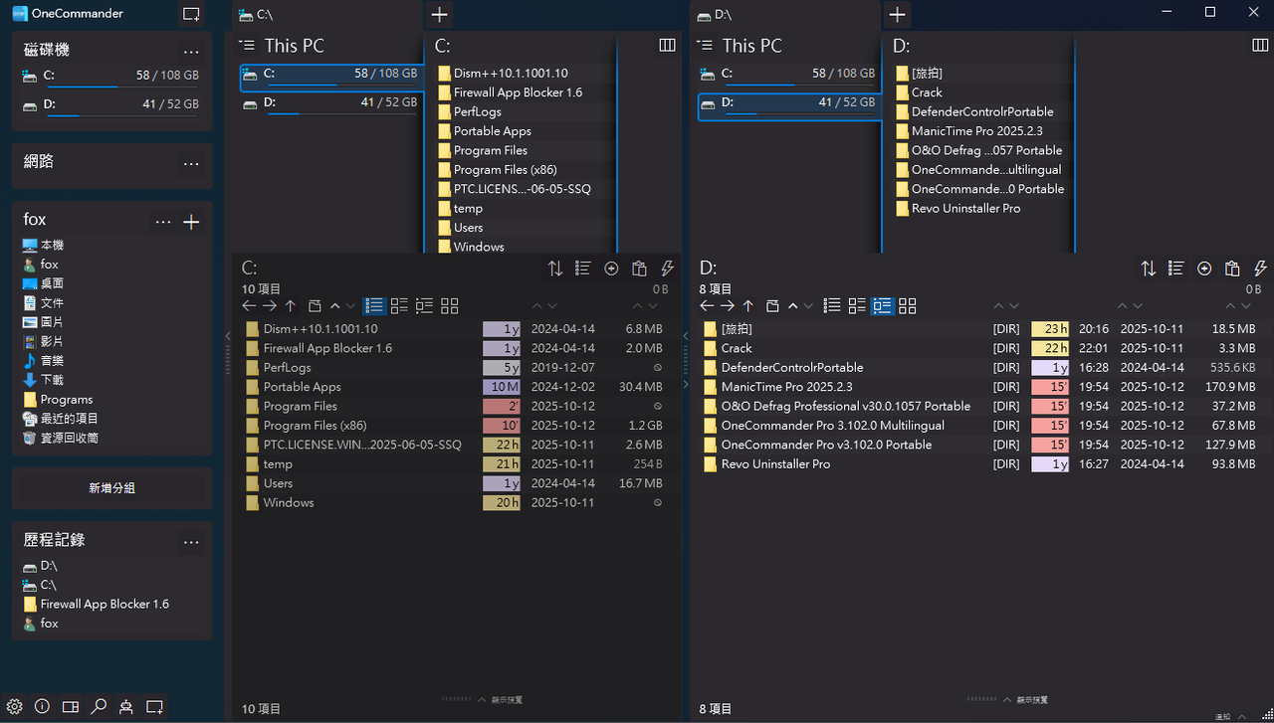Click the paste clipboard icon in D: pane
The image size is (1274, 723).
point(1232,269)
